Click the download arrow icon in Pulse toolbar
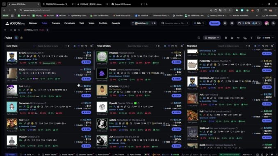Image resolution: width=278 pixels, height=156 pixels. [251, 38]
